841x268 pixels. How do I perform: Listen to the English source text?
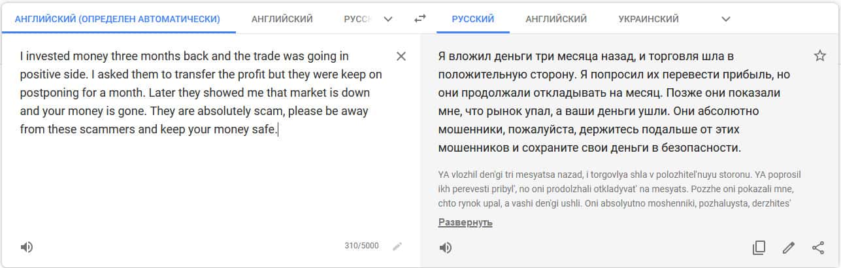[x=26, y=247]
